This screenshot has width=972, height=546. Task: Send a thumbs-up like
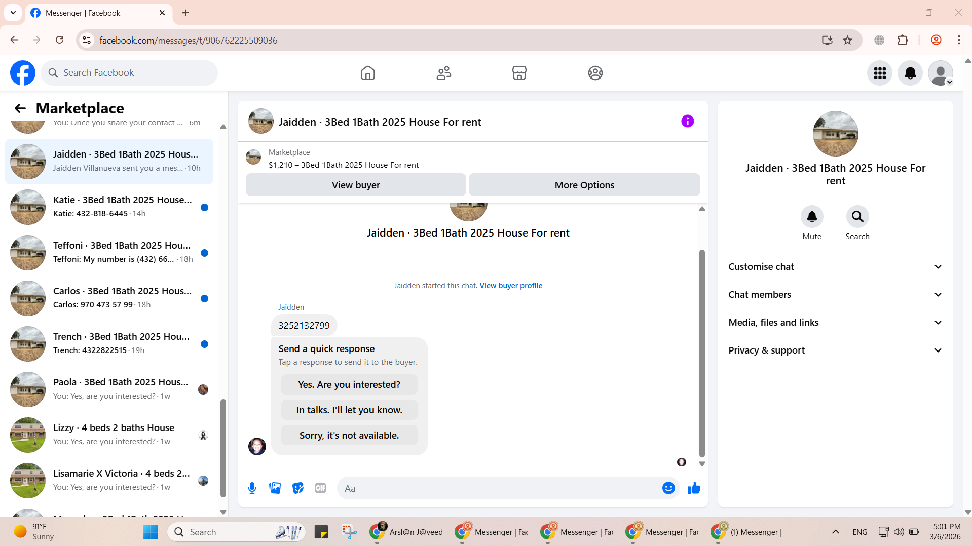point(694,488)
